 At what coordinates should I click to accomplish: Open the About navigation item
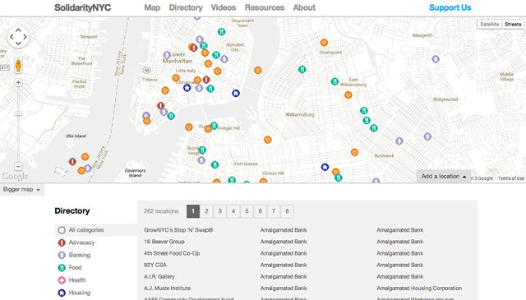(304, 7)
